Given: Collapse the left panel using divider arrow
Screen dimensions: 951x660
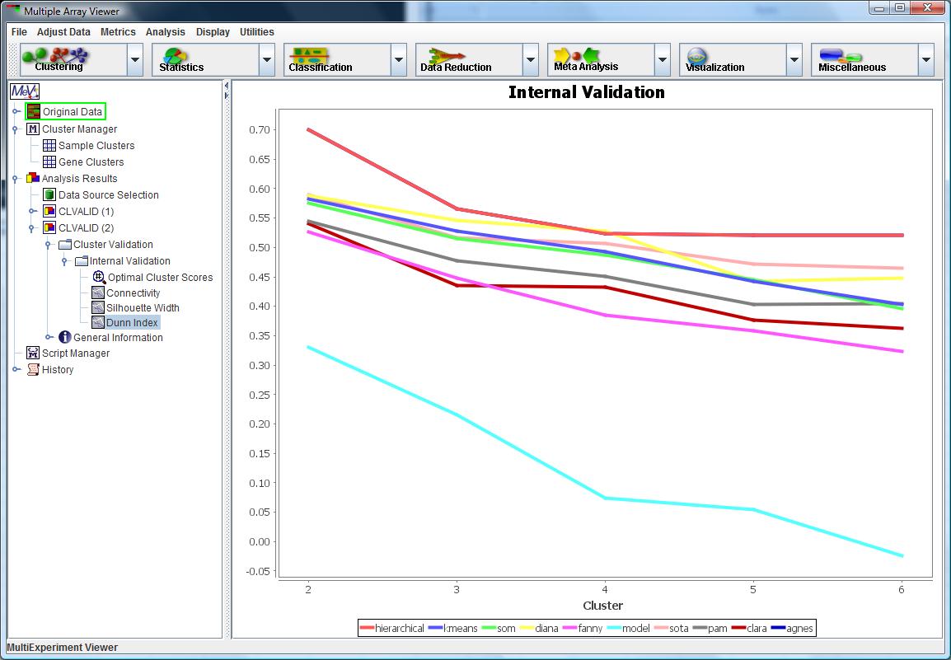Looking at the screenshot, I should 227,86.
